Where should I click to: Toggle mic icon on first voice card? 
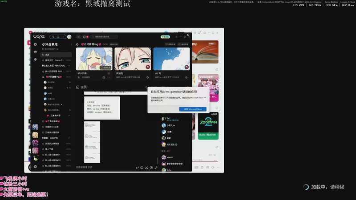tap(79, 77)
